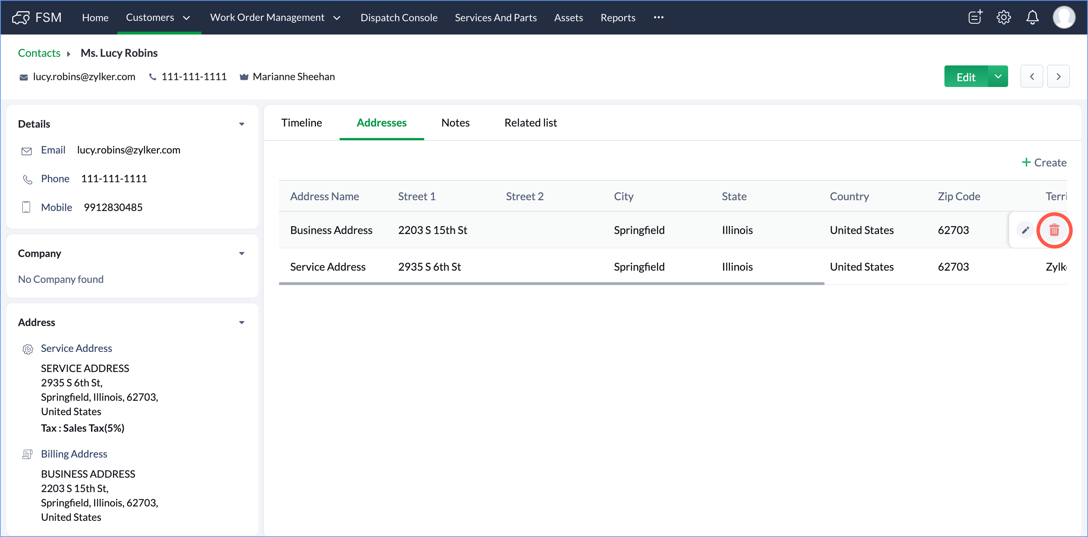Open notifications bell
Viewport: 1088px width, 537px height.
pos(1032,17)
